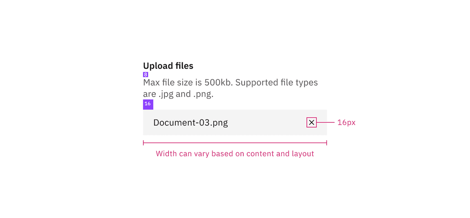Click the "Upload files" heading
Screen dimensions: 470x218
click(168, 66)
